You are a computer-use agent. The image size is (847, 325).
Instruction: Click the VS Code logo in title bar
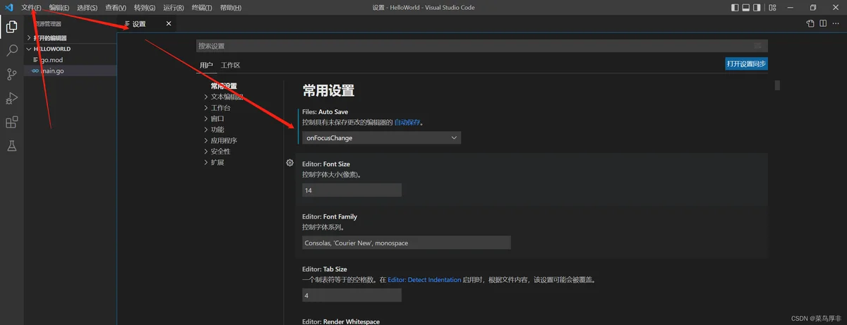tap(8, 7)
